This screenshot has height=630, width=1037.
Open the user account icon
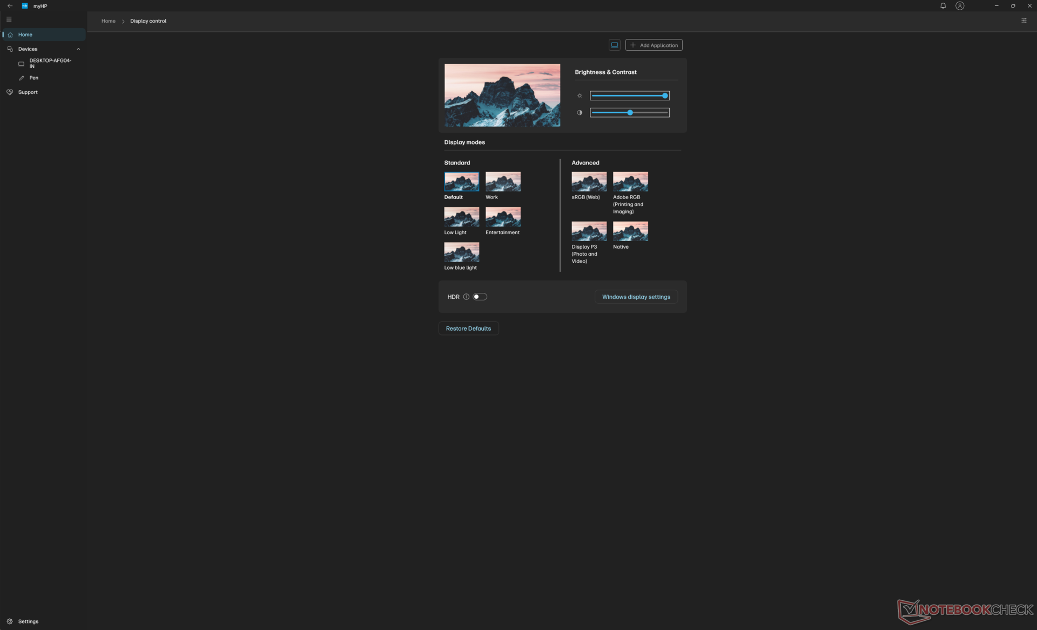[959, 6]
